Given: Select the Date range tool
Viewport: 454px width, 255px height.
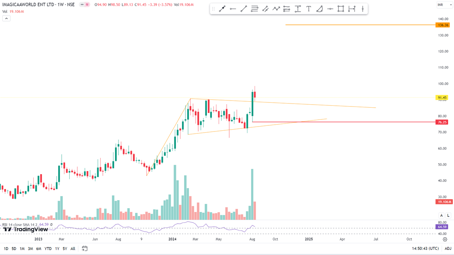Looking at the screenshot, I should click(352, 9).
